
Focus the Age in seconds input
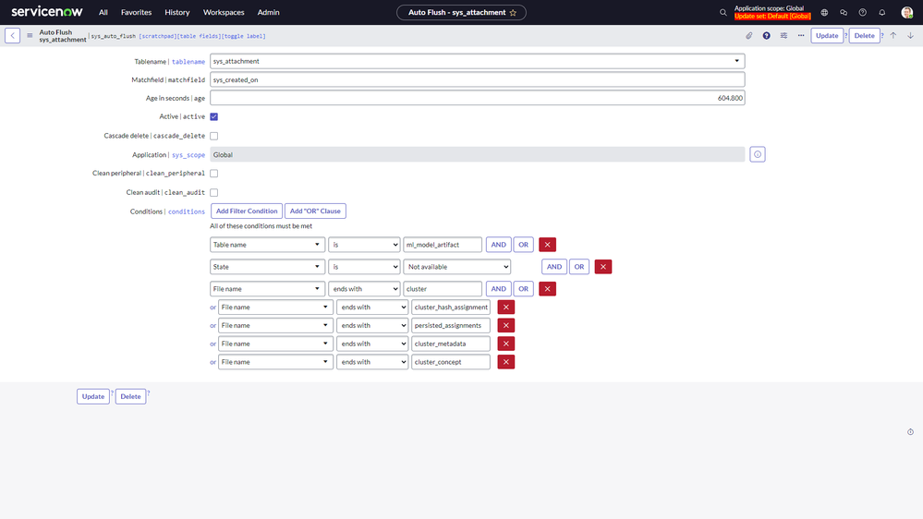[478, 98]
